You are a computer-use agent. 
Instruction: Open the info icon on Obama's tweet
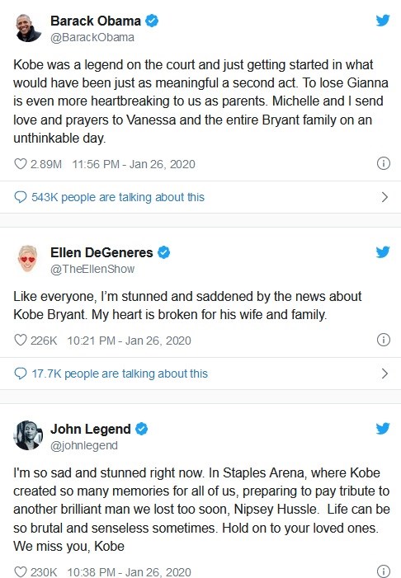point(384,163)
